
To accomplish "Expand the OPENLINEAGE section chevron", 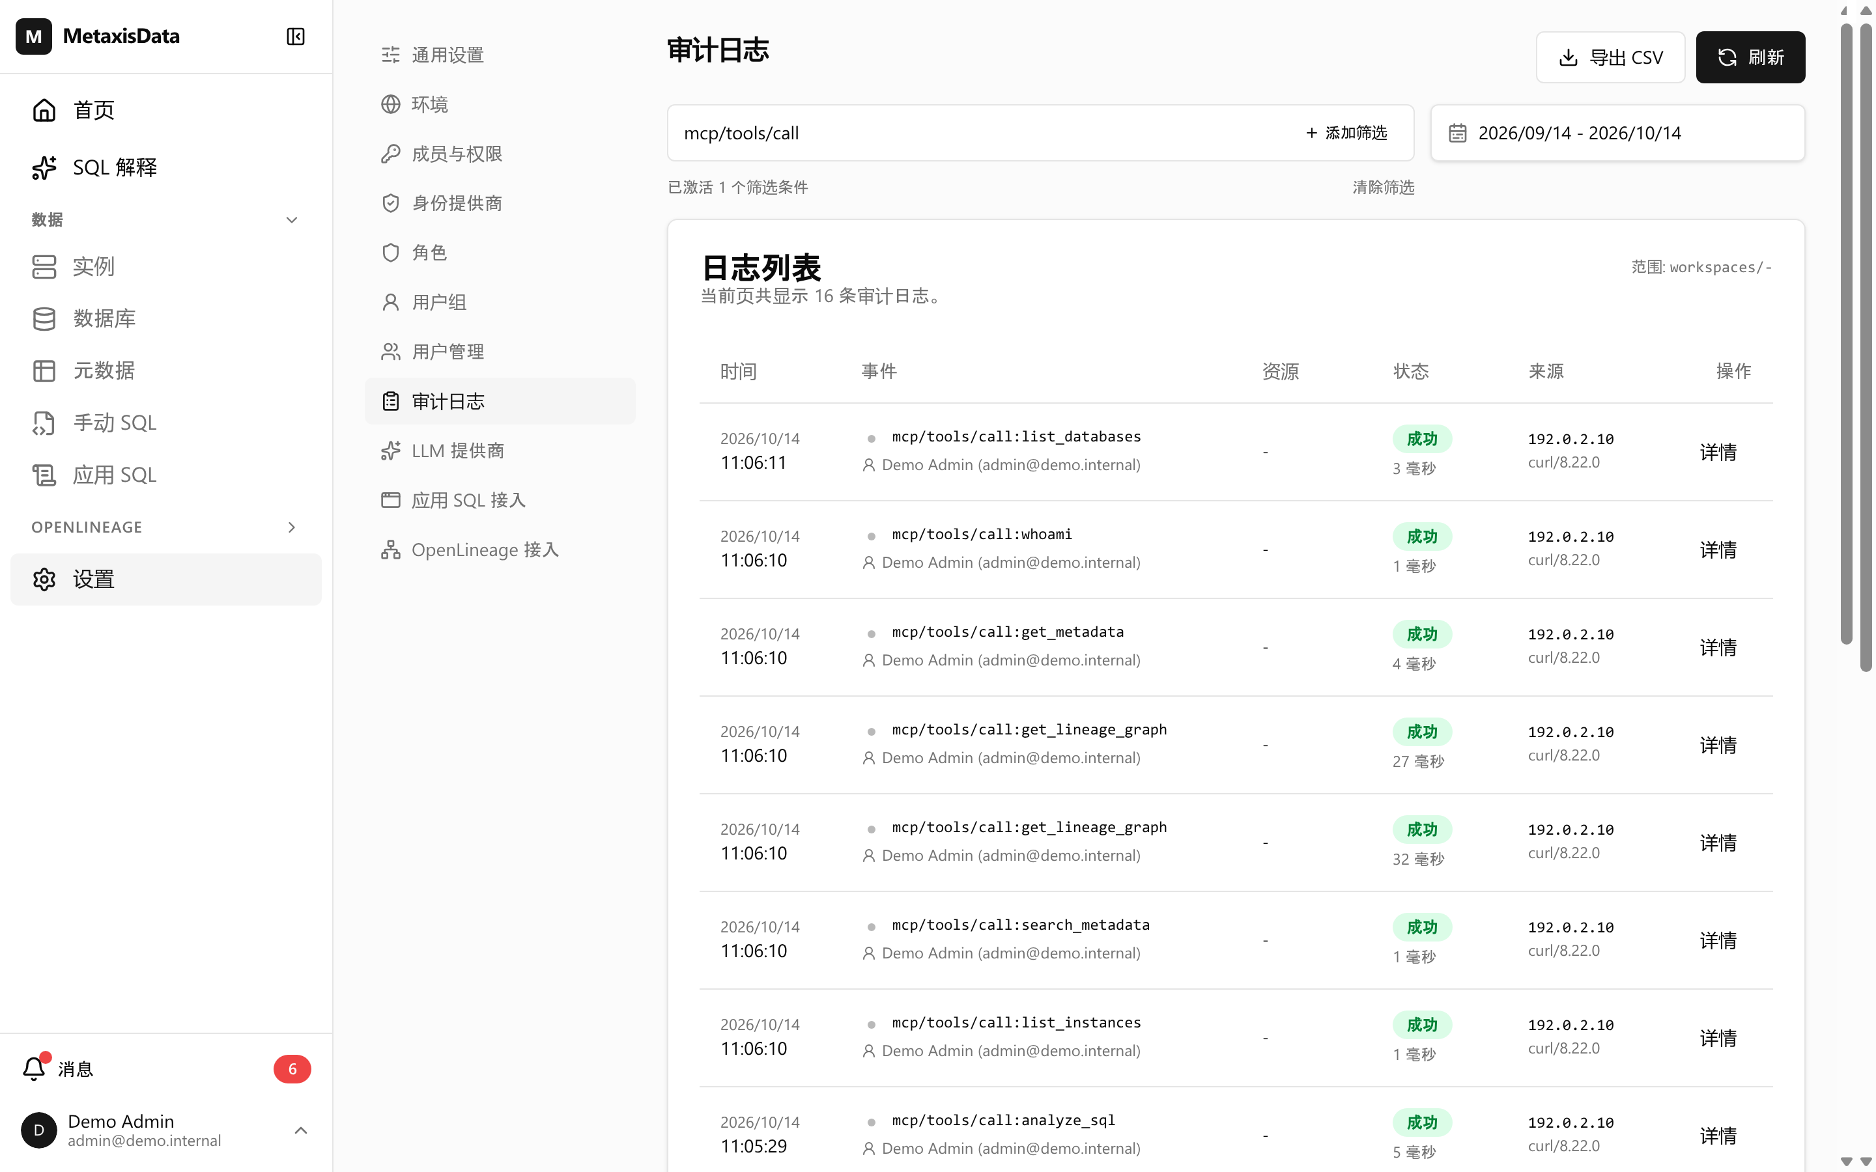I will 291,527.
